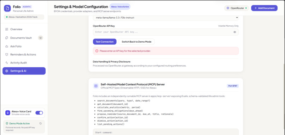The height and width of the screenshot is (135, 285).
Task: Click the MCP Server stack icon
Action: pos(96,86)
